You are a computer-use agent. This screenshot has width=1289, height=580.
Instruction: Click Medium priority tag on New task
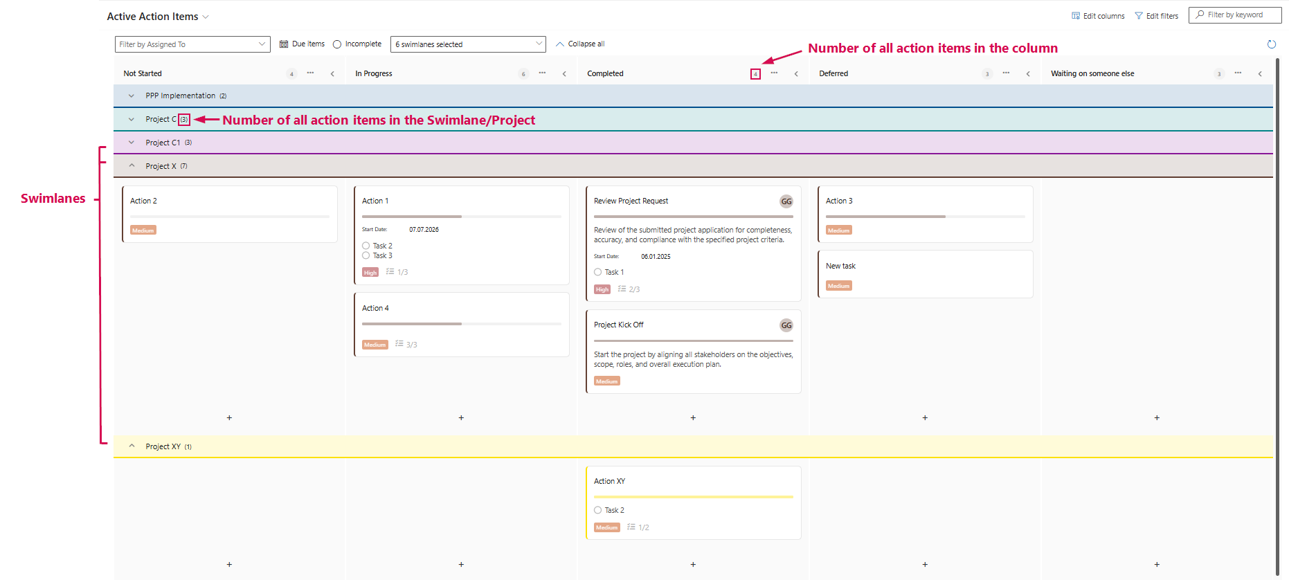pos(838,286)
